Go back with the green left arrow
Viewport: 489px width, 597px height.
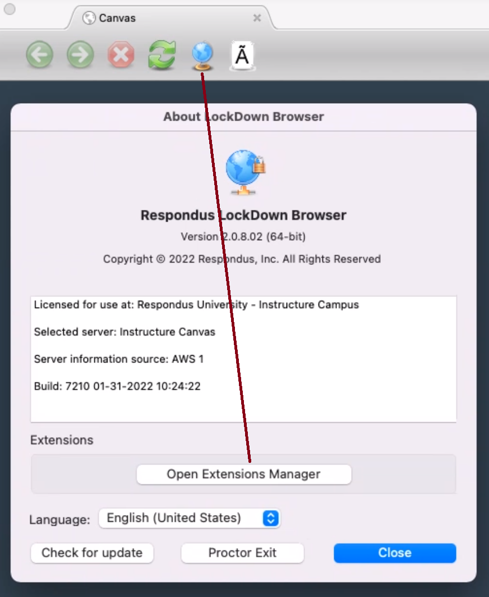(40, 55)
